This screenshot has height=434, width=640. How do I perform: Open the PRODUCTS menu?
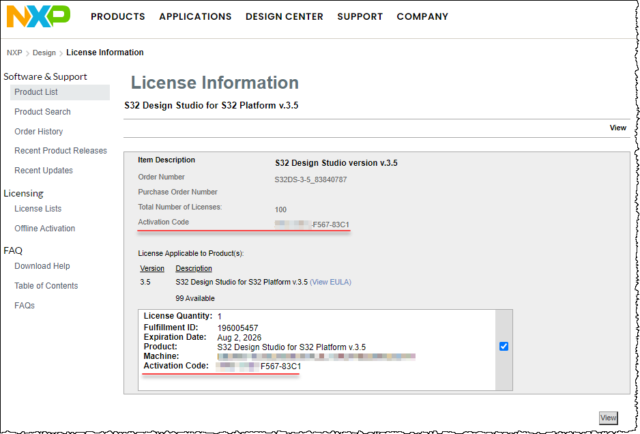pyautogui.click(x=117, y=16)
